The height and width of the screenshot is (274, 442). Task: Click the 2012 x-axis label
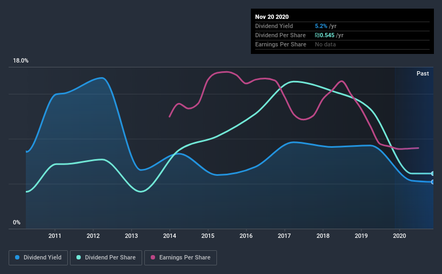pyautogui.click(x=93, y=236)
